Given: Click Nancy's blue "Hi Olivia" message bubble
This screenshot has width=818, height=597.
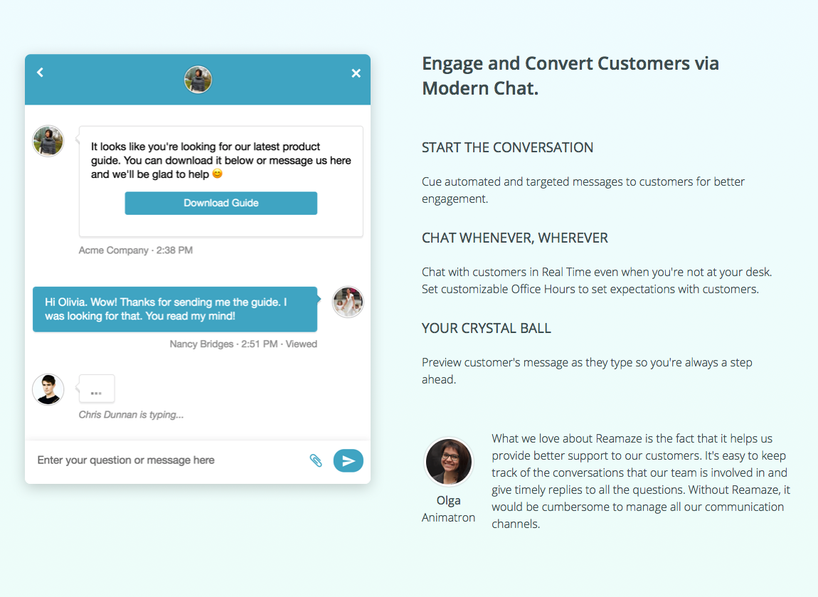Looking at the screenshot, I should click(175, 309).
